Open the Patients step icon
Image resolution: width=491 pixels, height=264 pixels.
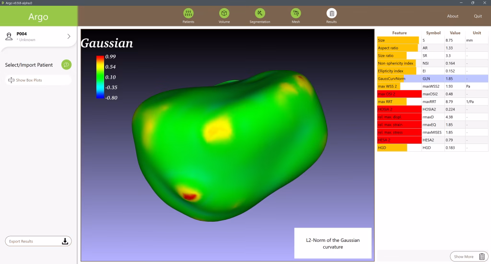click(x=188, y=13)
